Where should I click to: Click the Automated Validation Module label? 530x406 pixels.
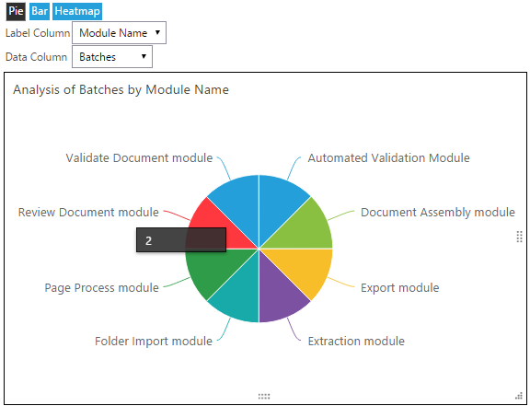pos(388,158)
